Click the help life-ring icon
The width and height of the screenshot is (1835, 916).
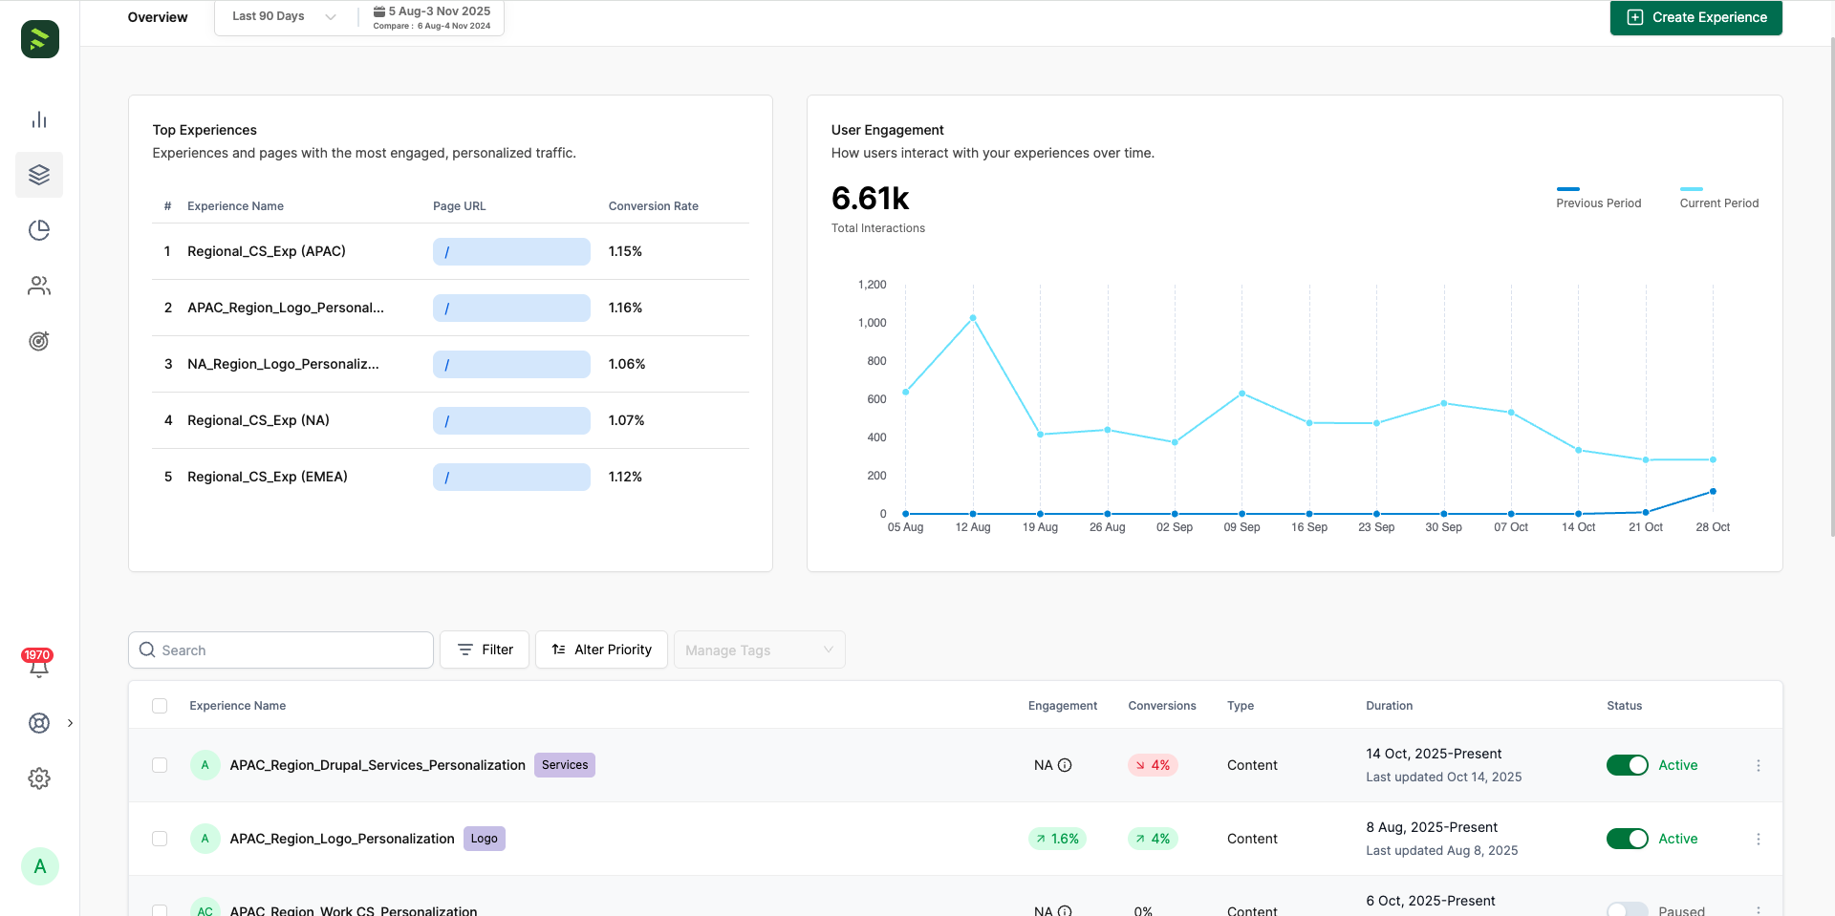pyautogui.click(x=39, y=723)
